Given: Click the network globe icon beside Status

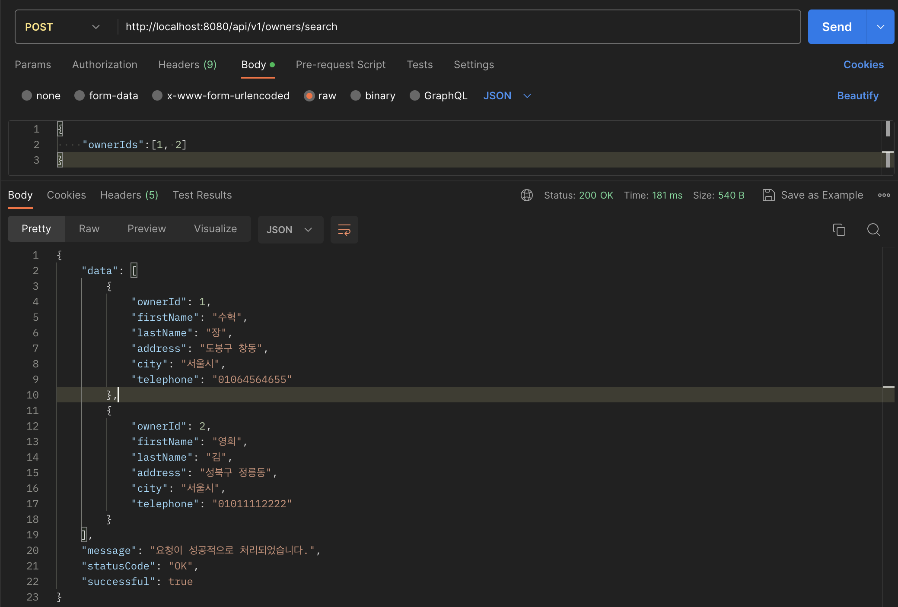Looking at the screenshot, I should tap(526, 195).
